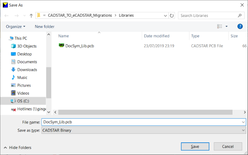Open OS (C:) drive
Image resolution: width=248 pixels, height=155 pixels.
tap(23, 101)
